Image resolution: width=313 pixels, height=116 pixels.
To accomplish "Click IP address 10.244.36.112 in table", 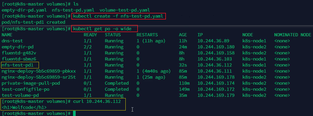I will [215, 65].
